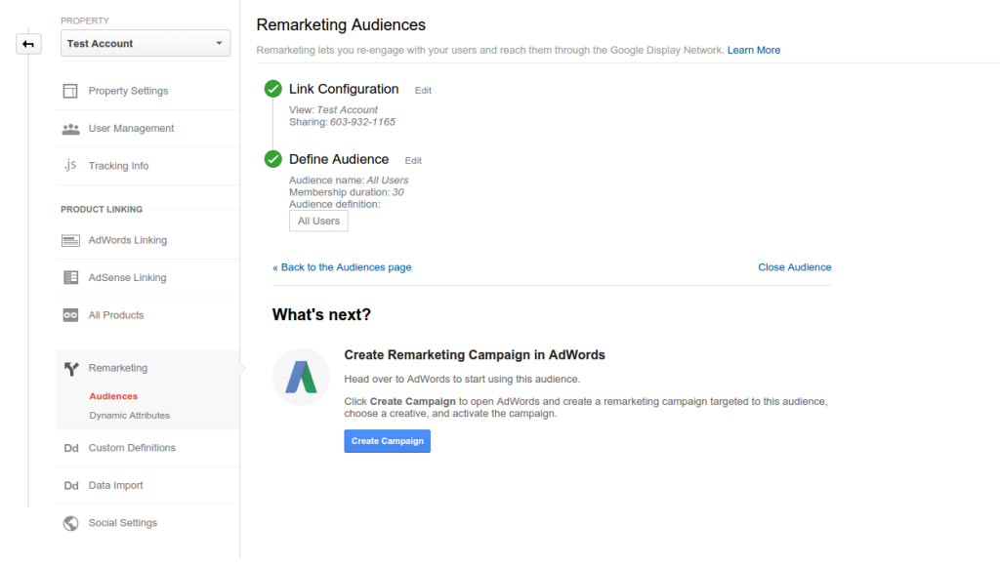Click the User Management people icon
Viewport: 1000px width, 567px height.
(x=70, y=129)
